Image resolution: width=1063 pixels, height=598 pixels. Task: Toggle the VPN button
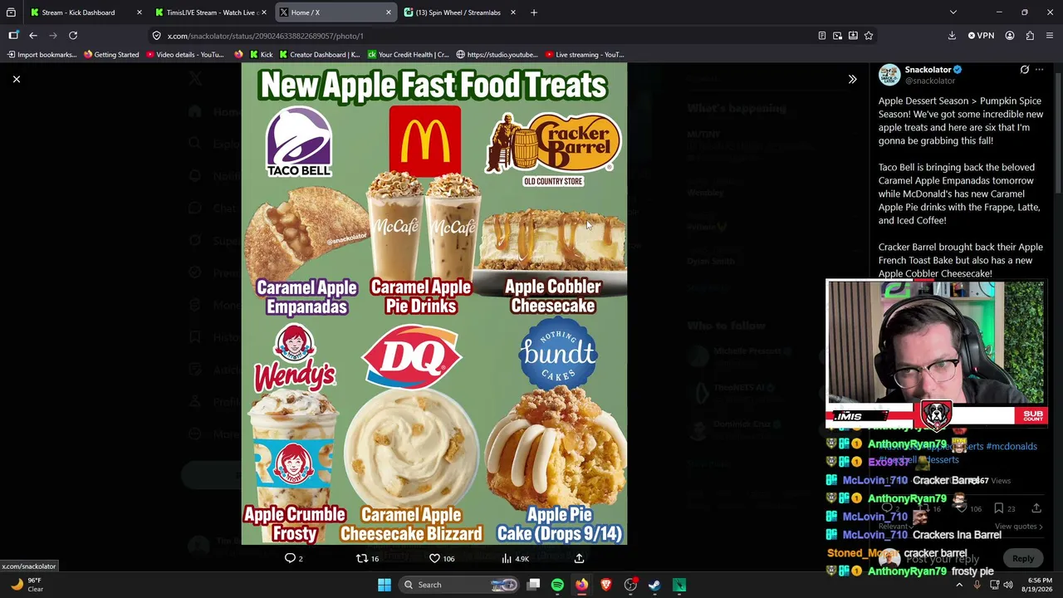tap(981, 36)
